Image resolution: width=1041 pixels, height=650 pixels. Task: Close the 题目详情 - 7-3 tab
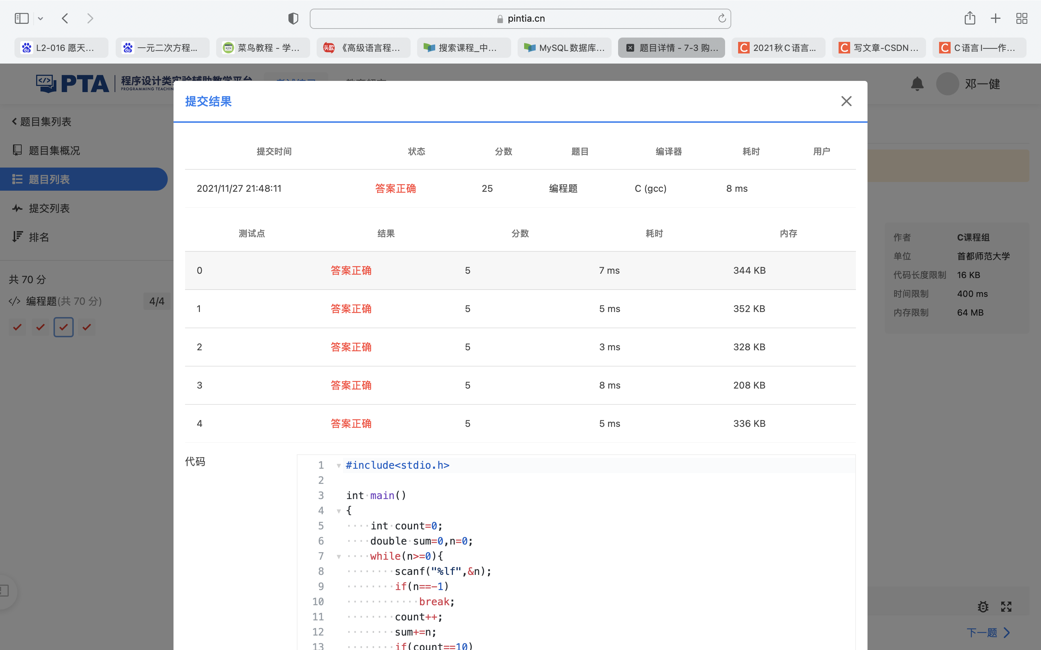coord(630,48)
